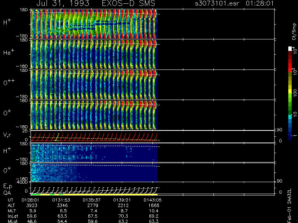Click the 'MLT' row header
Image resolution: width=298 pixels, height=223 pixels.
(12, 211)
